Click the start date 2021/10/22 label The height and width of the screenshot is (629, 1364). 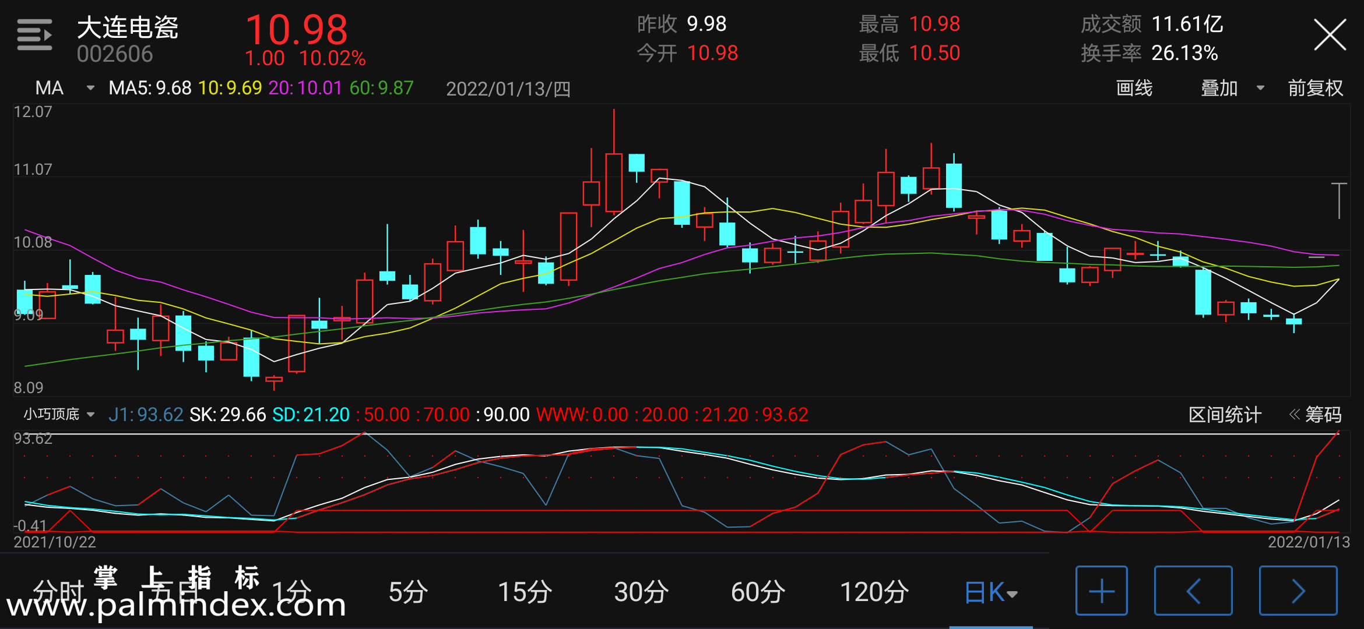(x=55, y=542)
